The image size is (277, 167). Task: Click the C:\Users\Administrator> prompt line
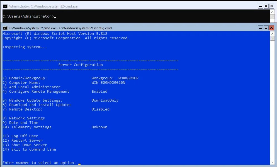pyautogui.click(x=28, y=16)
